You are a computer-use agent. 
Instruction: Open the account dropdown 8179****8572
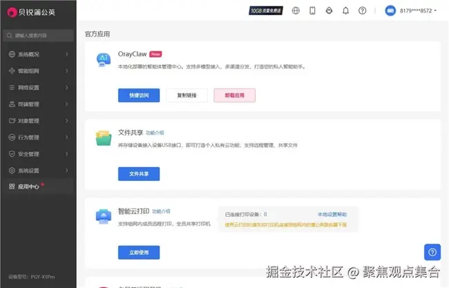point(418,11)
